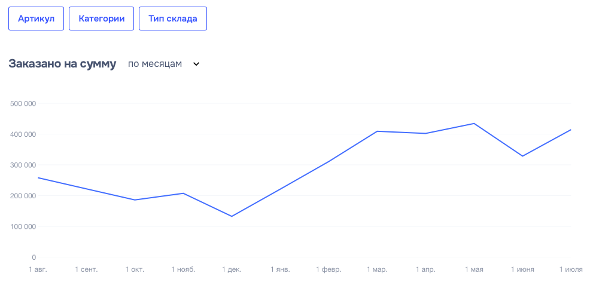Open the "по месяцам" period dropdown
The image size is (590, 298).
click(x=154, y=64)
